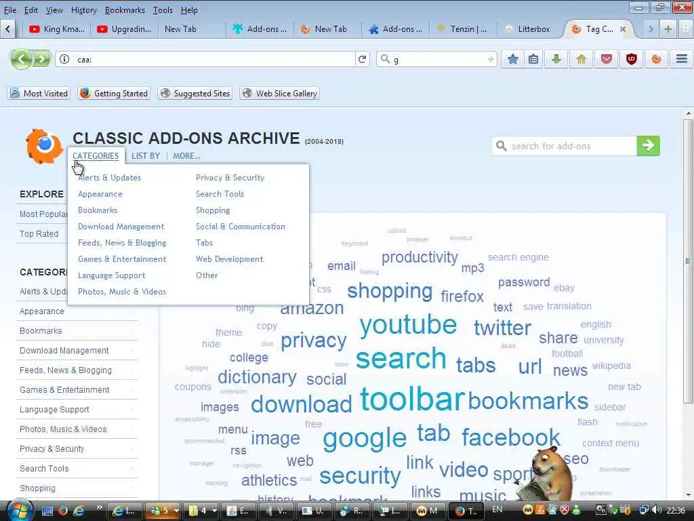Click the Classic Add-ons Archive toolbar icon
The image size is (694, 521).
point(656,59)
